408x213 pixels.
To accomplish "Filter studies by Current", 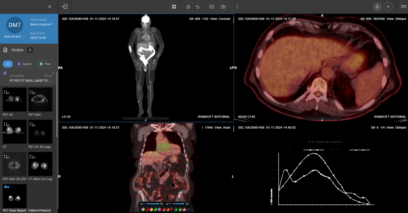I will (x=25, y=64).
